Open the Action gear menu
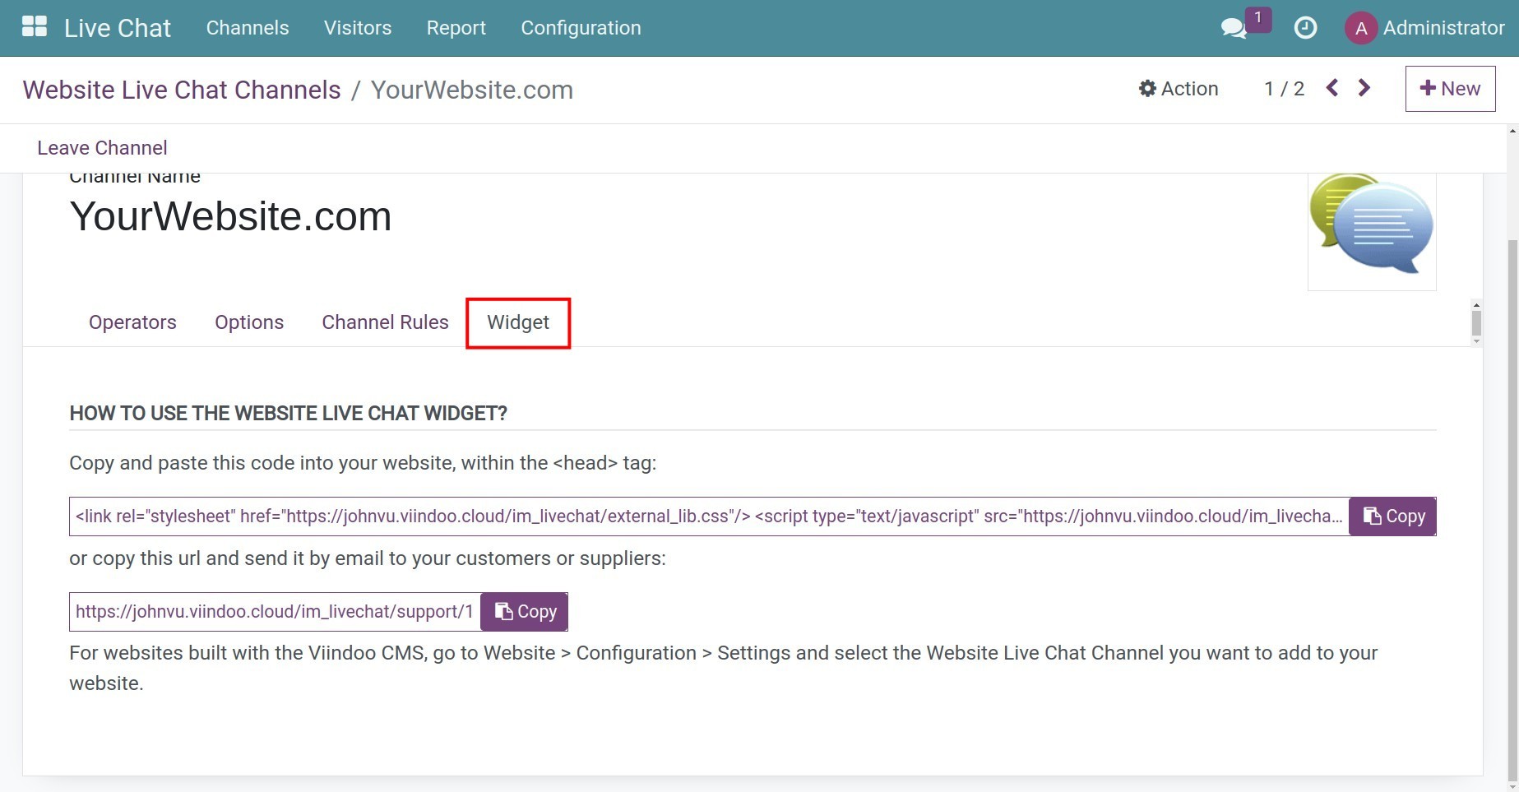 (x=1178, y=89)
